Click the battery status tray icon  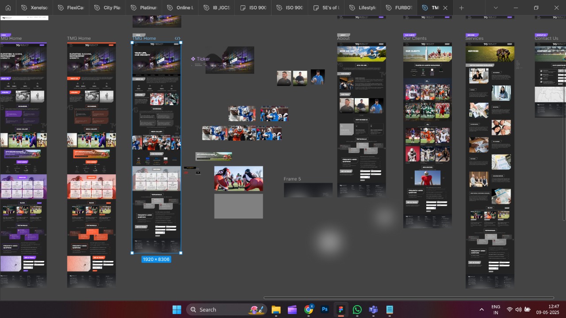[x=527, y=310]
